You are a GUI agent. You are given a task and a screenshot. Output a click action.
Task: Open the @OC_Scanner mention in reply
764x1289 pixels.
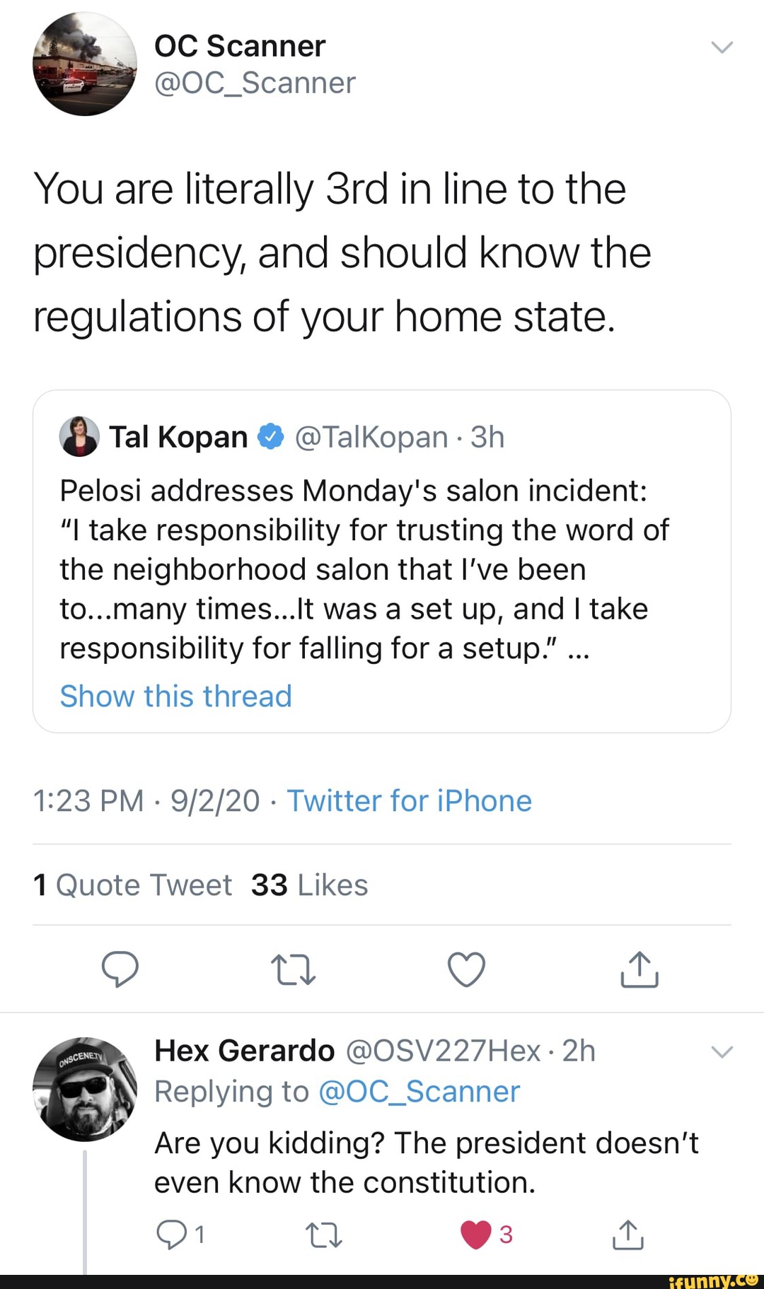pyautogui.click(x=419, y=1092)
